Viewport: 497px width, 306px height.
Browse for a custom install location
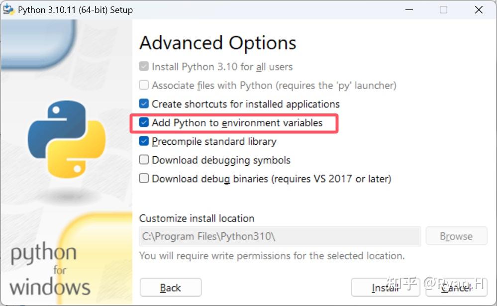[456, 236]
